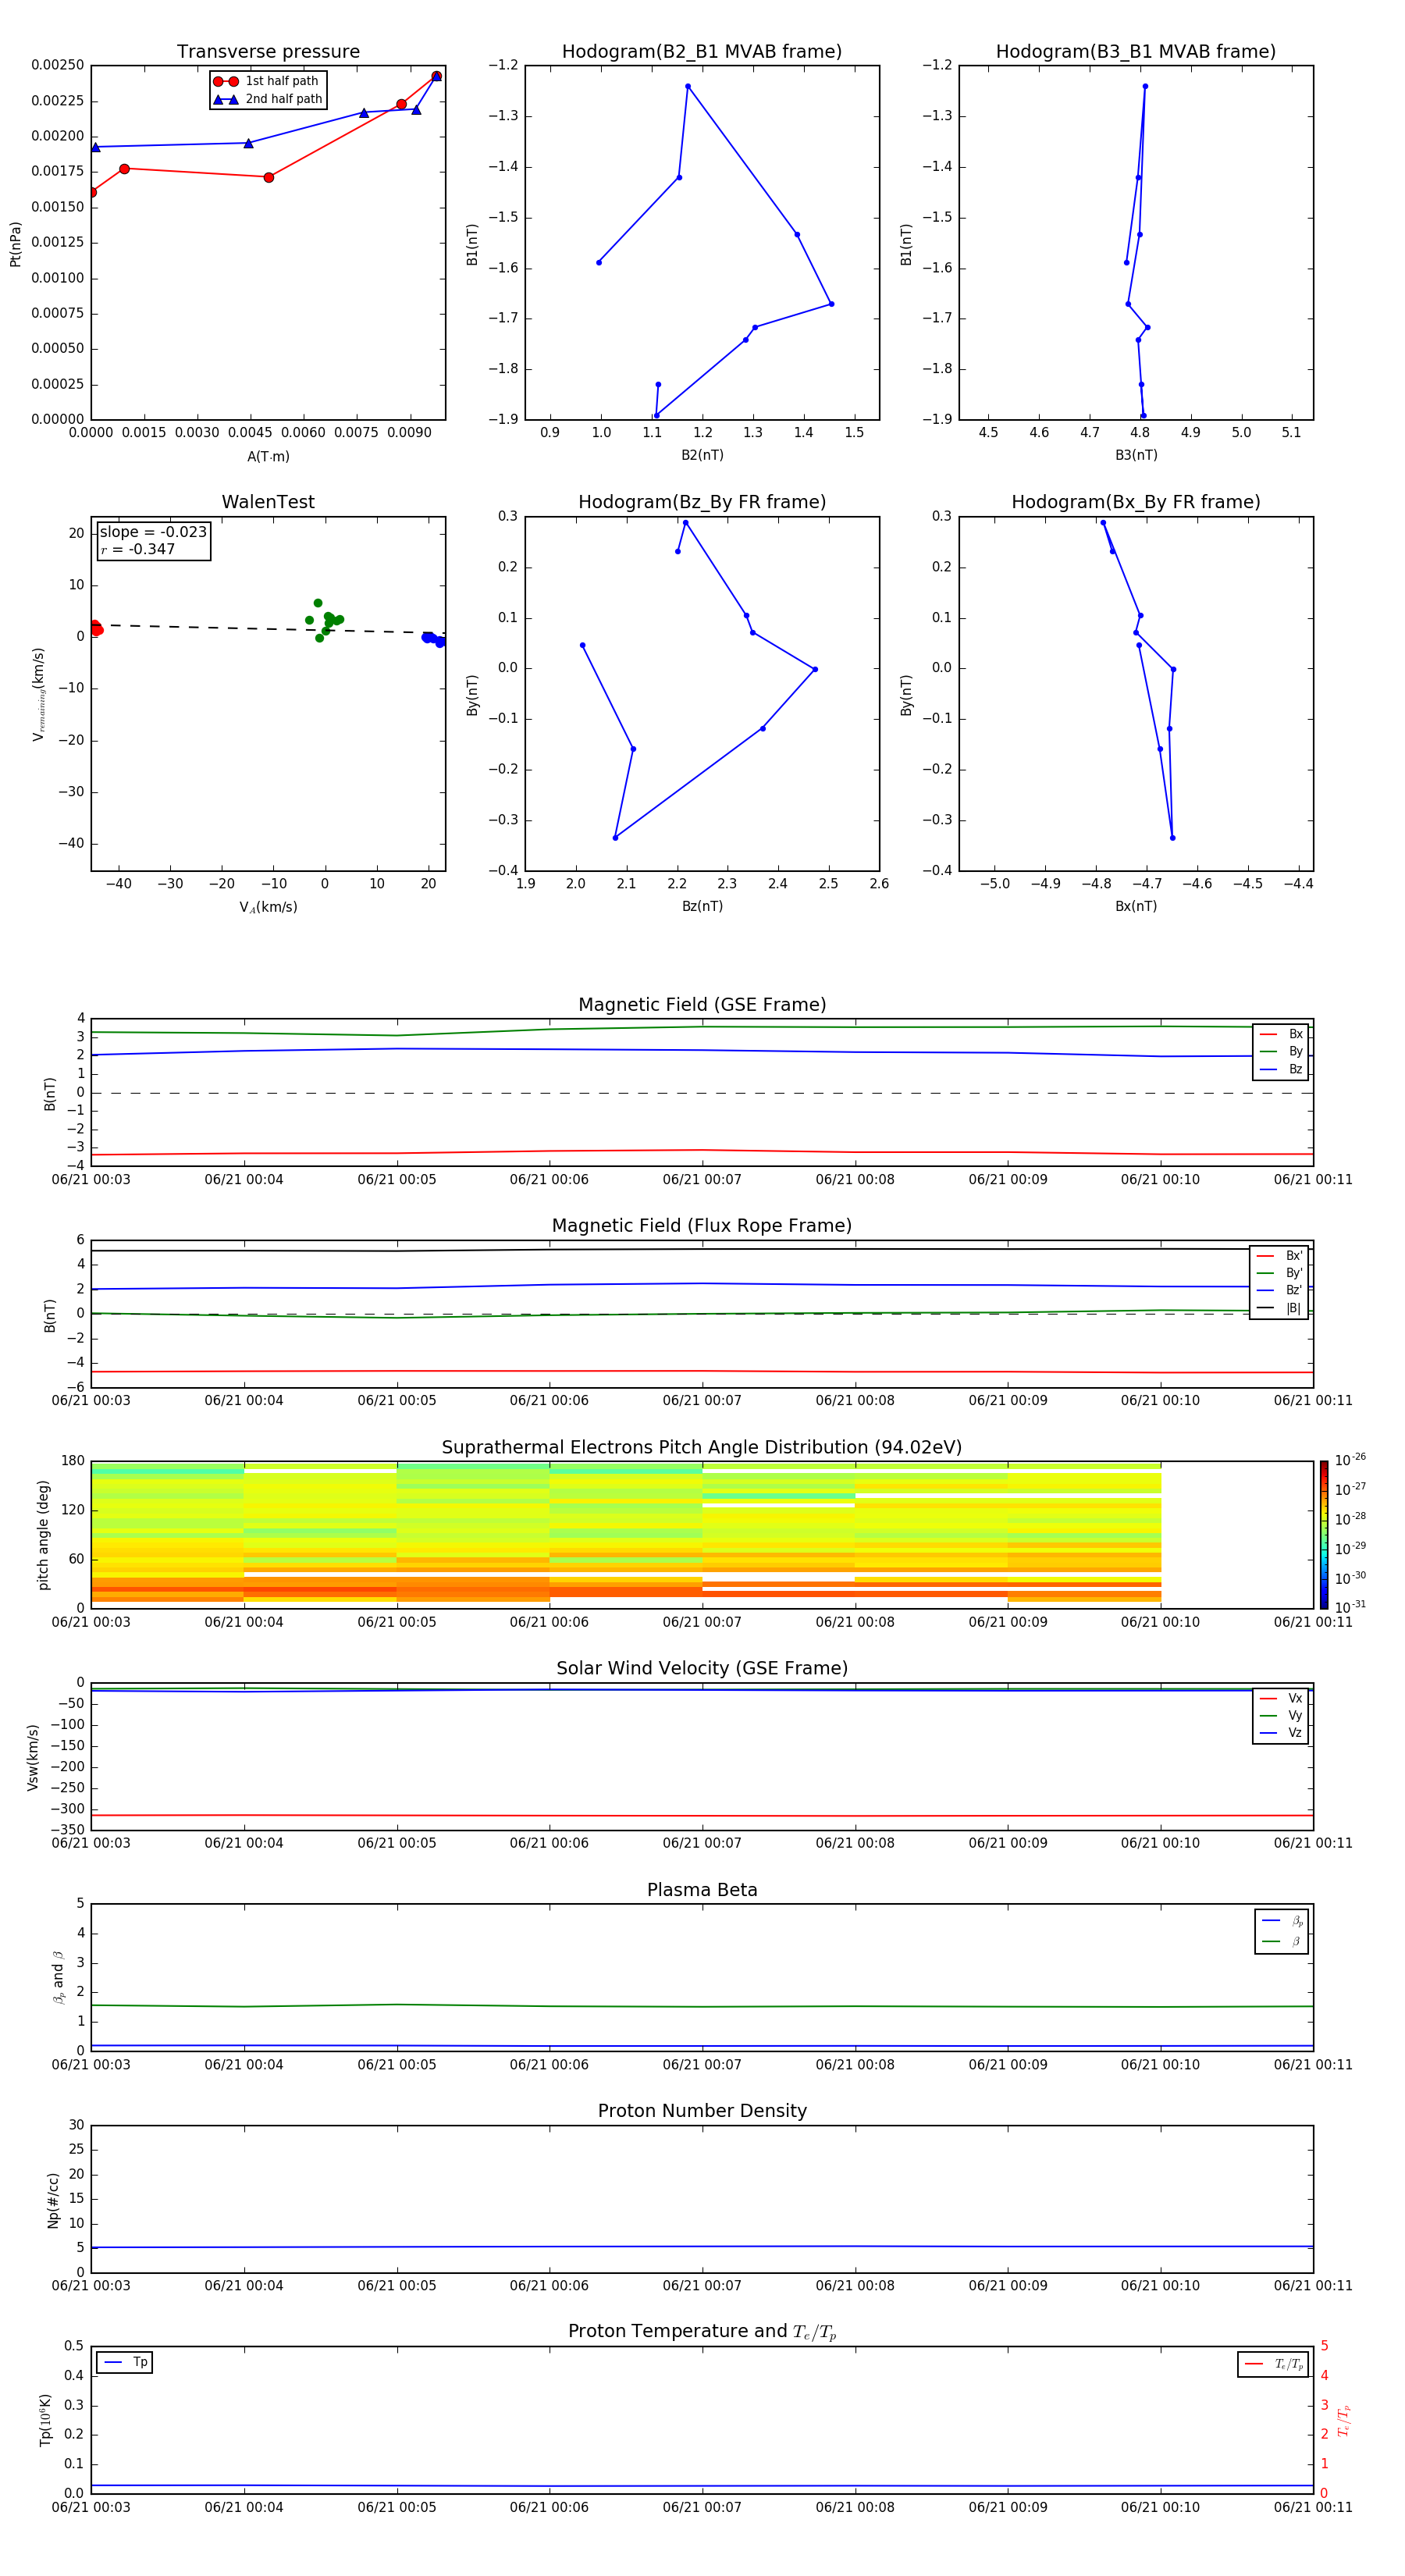
Task: Click the 'Vy' entry in velocity legend
Action: 1281,1715
